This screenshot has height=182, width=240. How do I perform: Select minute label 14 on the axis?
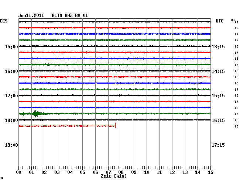tap(198, 172)
